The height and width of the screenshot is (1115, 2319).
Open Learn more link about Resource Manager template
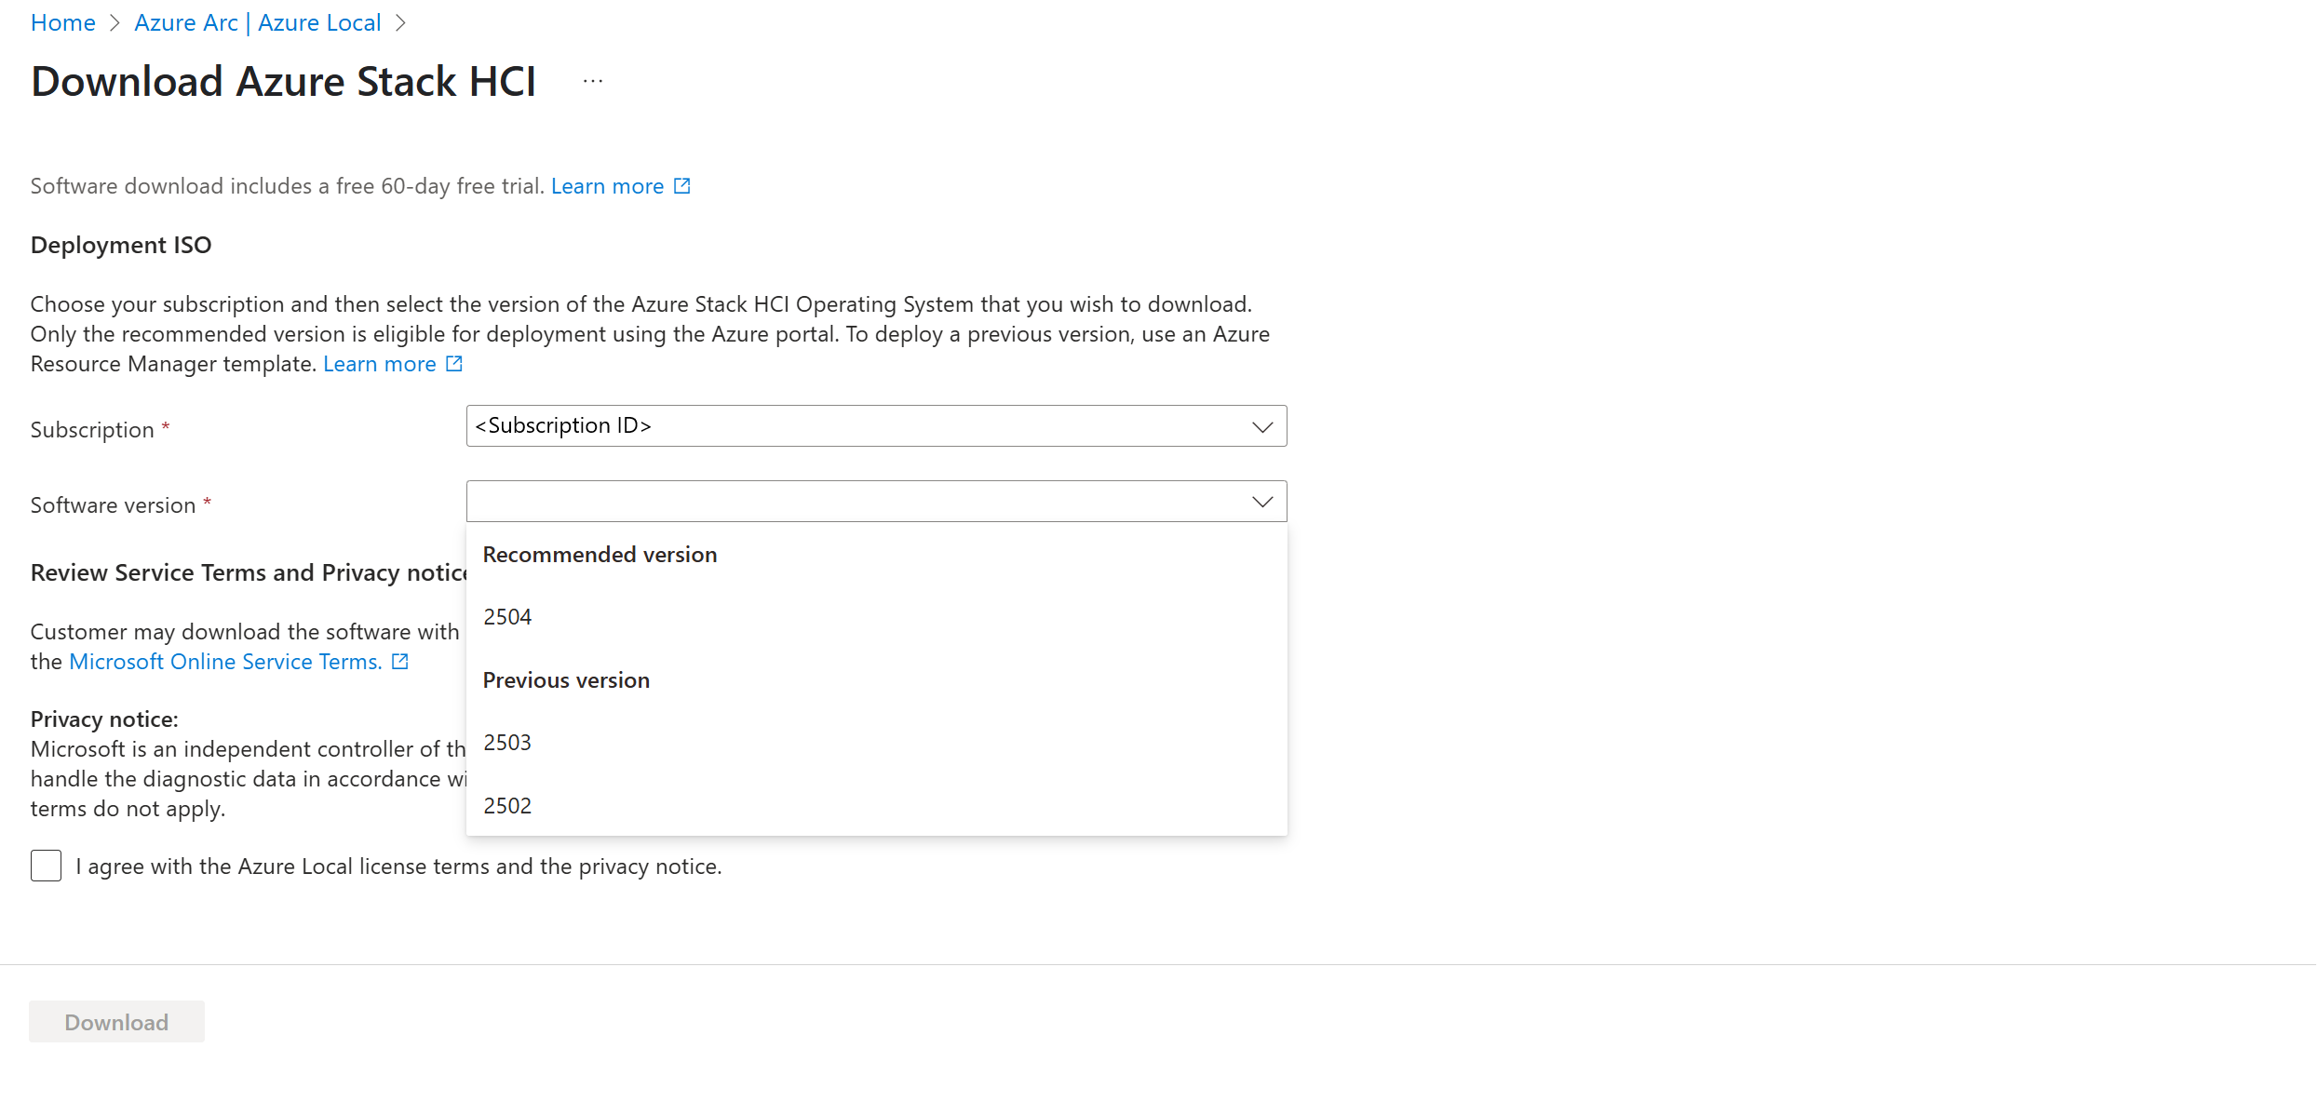click(379, 364)
